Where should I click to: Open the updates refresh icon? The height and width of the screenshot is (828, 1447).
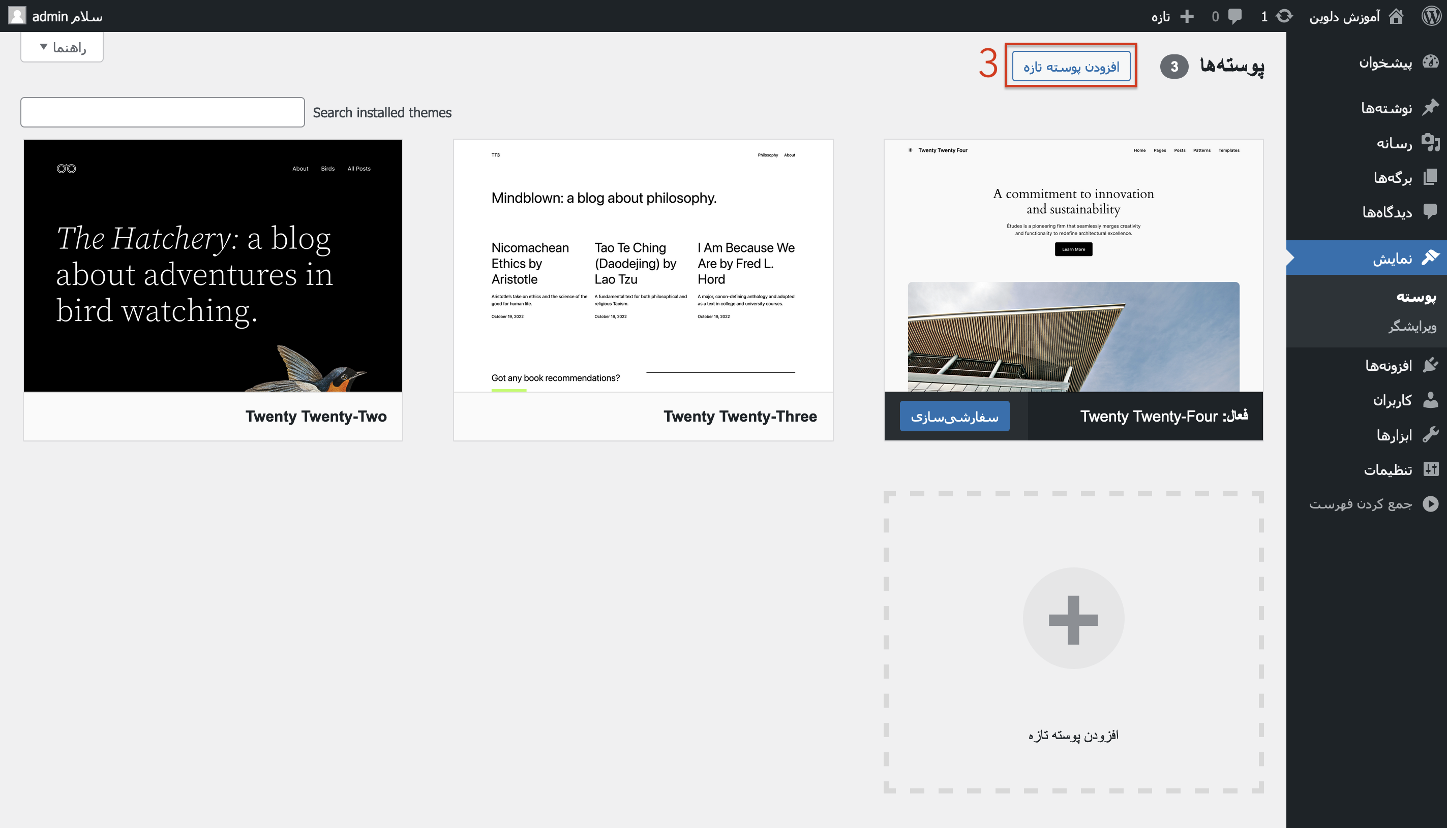click(1284, 16)
